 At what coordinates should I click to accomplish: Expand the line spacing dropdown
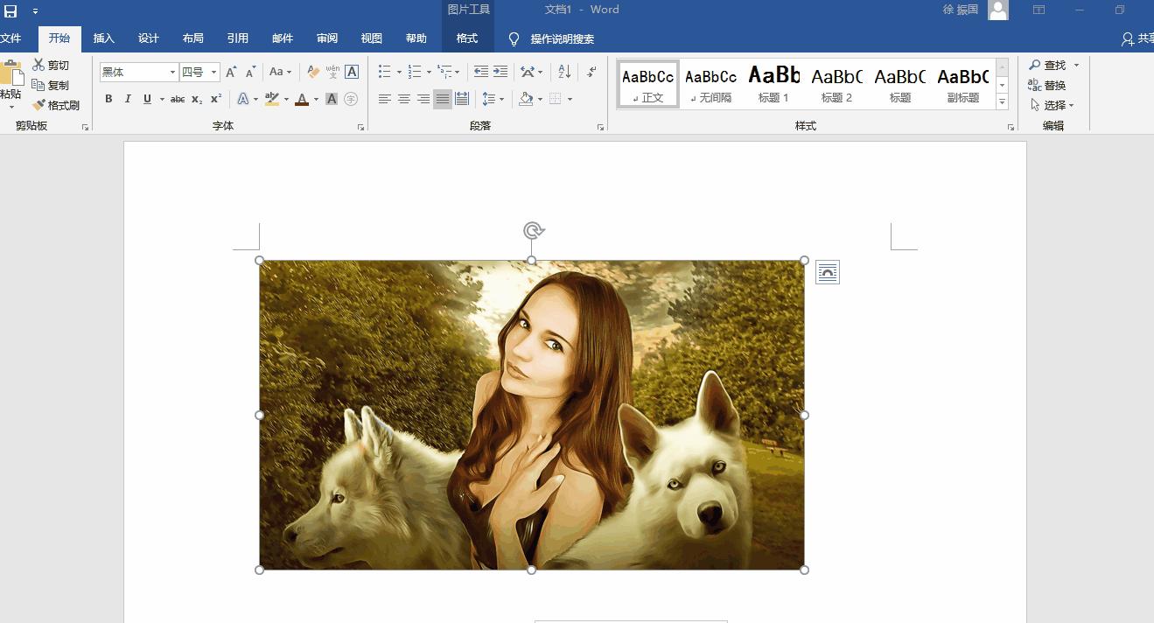click(501, 100)
